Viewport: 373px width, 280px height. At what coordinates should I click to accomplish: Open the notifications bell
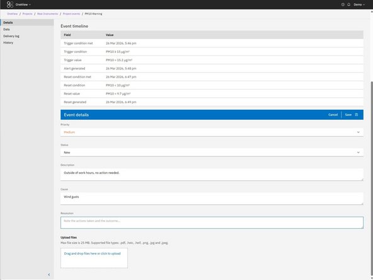click(348, 4)
